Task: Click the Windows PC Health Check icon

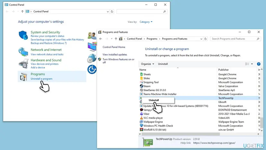Action: click(x=141, y=126)
